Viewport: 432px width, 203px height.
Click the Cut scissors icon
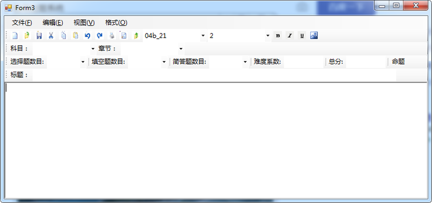pos(51,36)
